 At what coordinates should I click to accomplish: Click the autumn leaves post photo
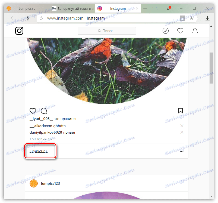[107, 71]
